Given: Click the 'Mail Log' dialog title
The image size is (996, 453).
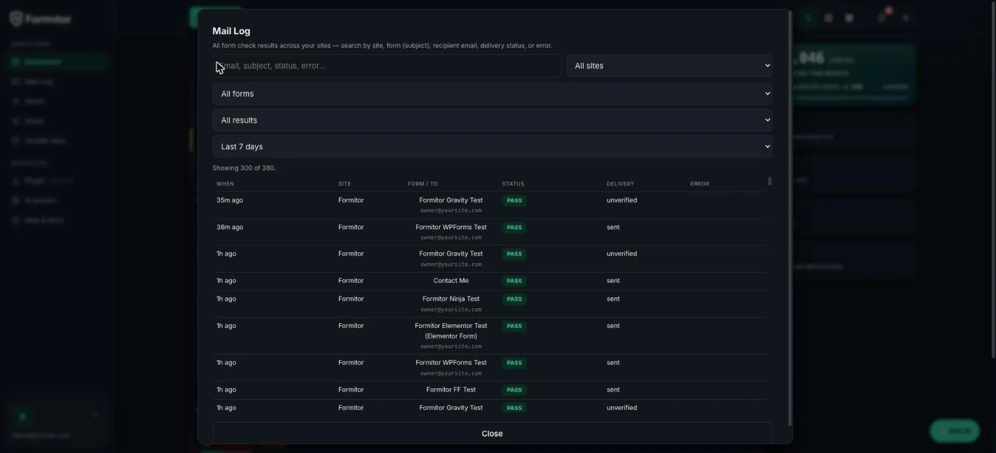Looking at the screenshot, I should (x=231, y=31).
